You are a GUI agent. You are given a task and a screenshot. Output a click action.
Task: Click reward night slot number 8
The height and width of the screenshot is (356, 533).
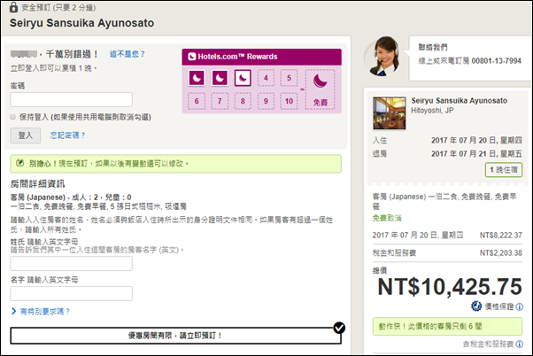point(243,101)
